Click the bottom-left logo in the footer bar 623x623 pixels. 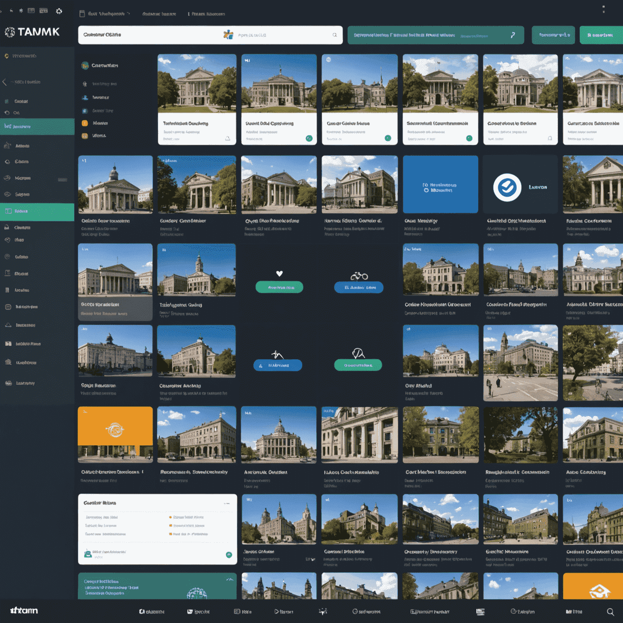coord(24,610)
